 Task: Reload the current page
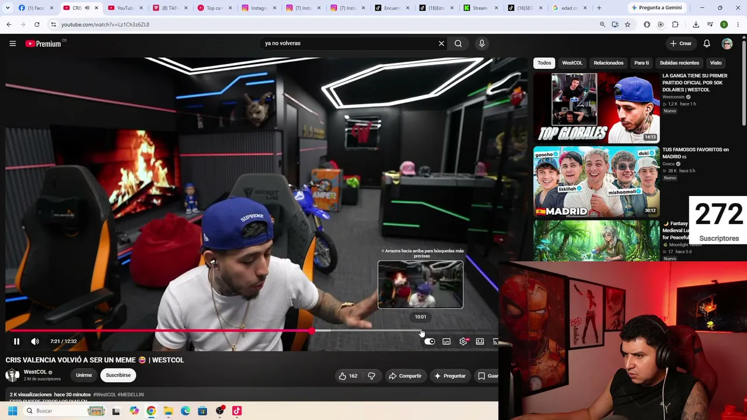[x=37, y=24]
